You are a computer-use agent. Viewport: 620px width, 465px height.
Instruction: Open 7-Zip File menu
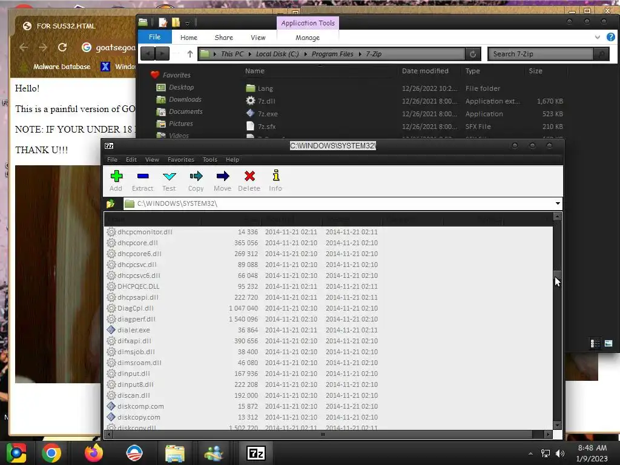[112, 160]
